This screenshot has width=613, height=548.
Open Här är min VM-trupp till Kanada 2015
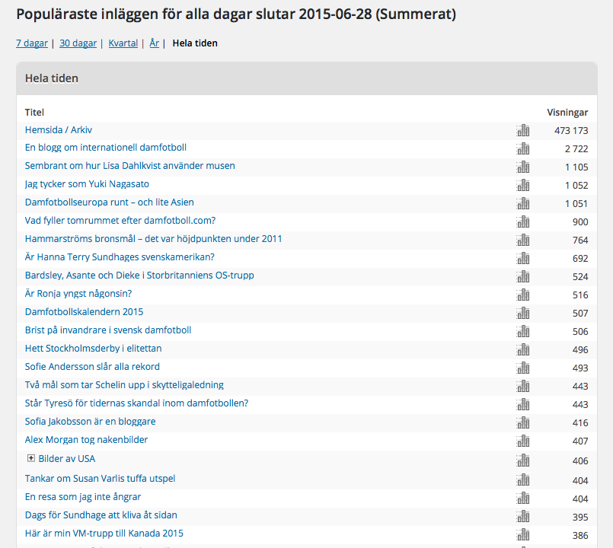click(104, 534)
